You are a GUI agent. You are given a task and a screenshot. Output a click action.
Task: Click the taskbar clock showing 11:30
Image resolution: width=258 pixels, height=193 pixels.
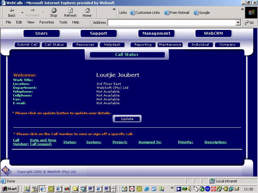click(x=248, y=189)
